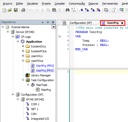Click the Open Project folder icon

point(10,10)
